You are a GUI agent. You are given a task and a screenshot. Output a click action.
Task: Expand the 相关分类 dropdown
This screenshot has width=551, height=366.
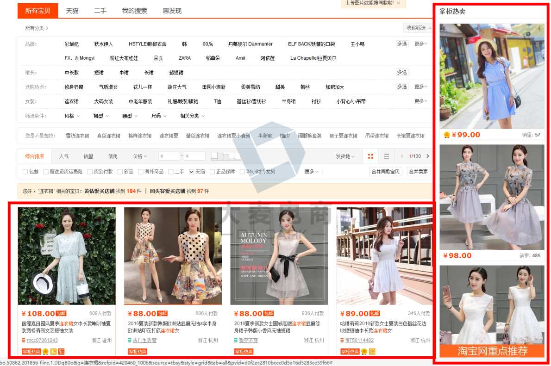tap(192, 116)
